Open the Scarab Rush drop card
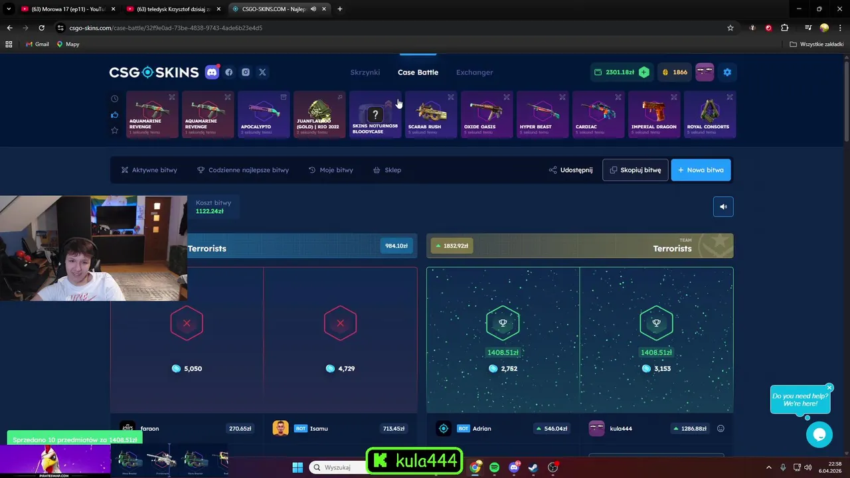The width and height of the screenshot is (850, 478). (x=432, y=115)
